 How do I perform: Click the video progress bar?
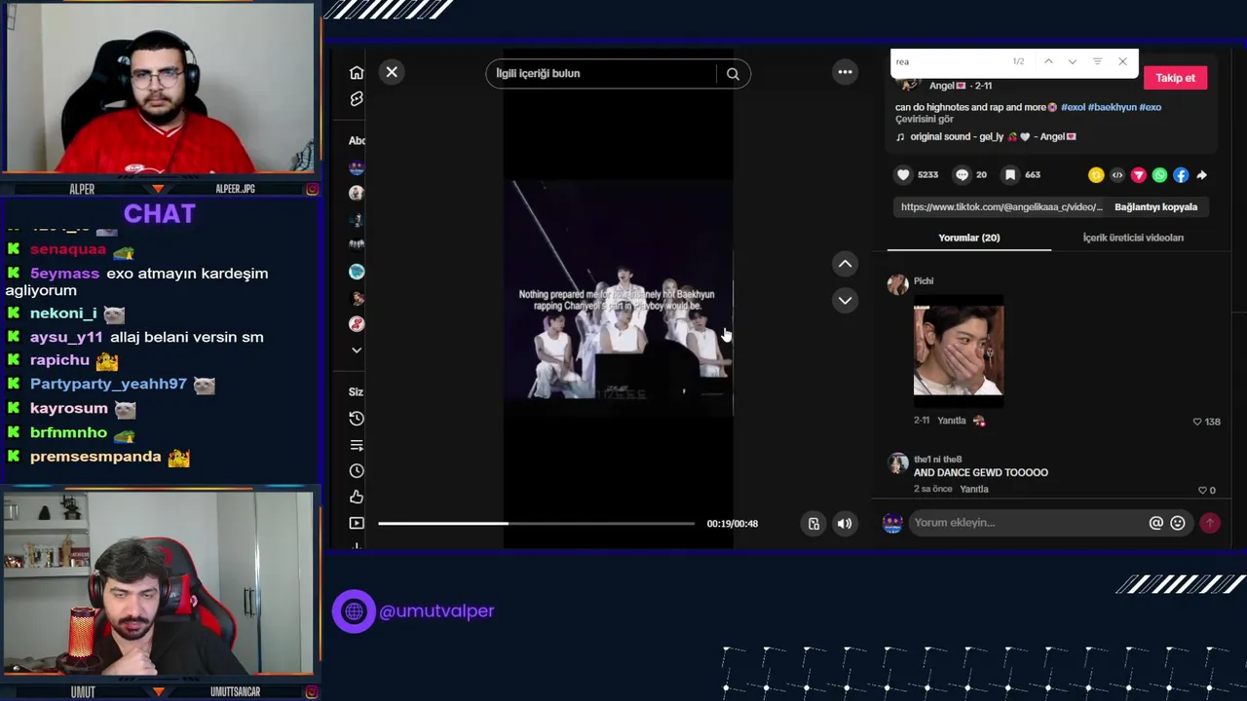click(x=536, y=524)
